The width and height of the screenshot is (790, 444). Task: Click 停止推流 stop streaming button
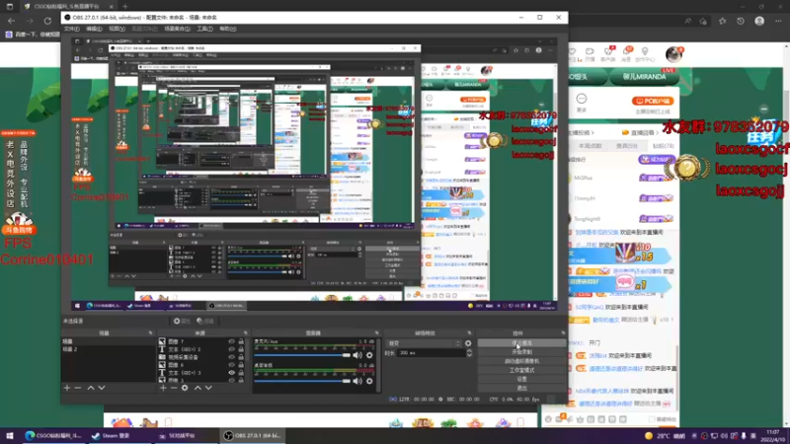(x=521, y=342)
